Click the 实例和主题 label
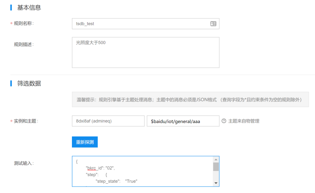Screen dimensions: 315x193 coord(26,121)
